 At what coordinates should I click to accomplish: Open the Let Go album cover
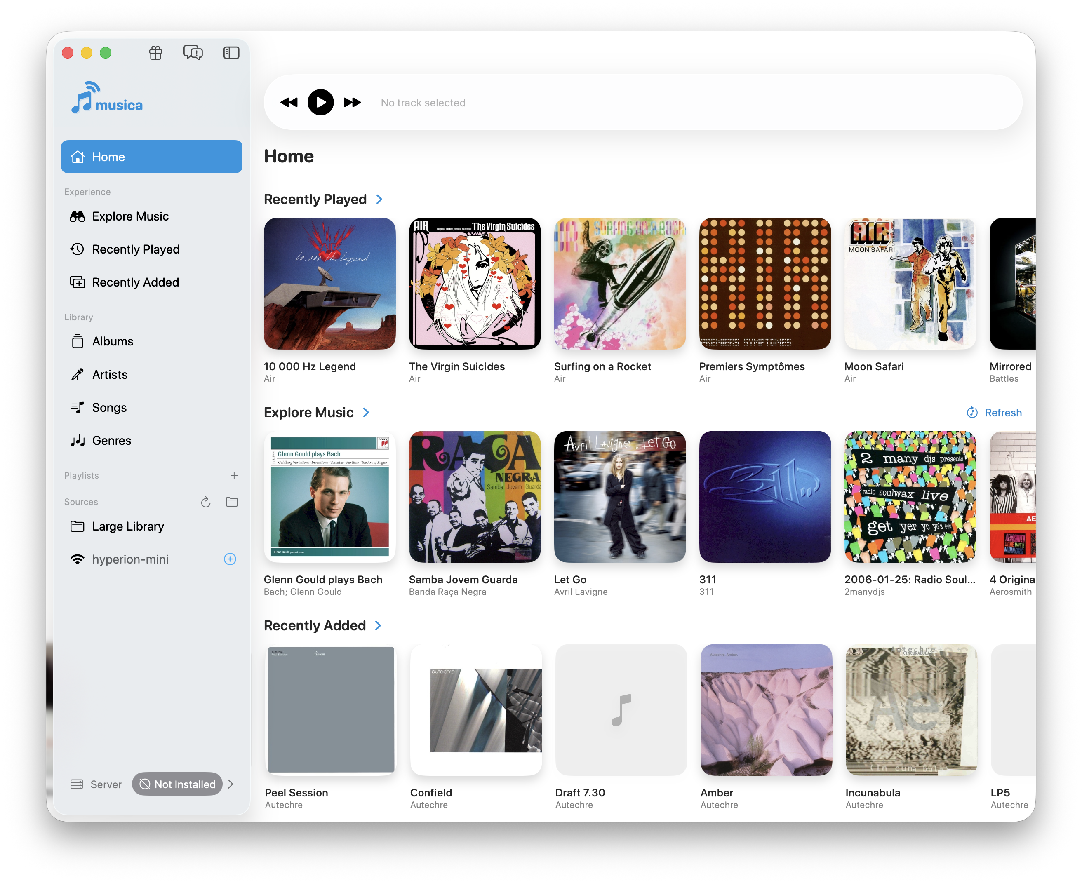[620, 497]
